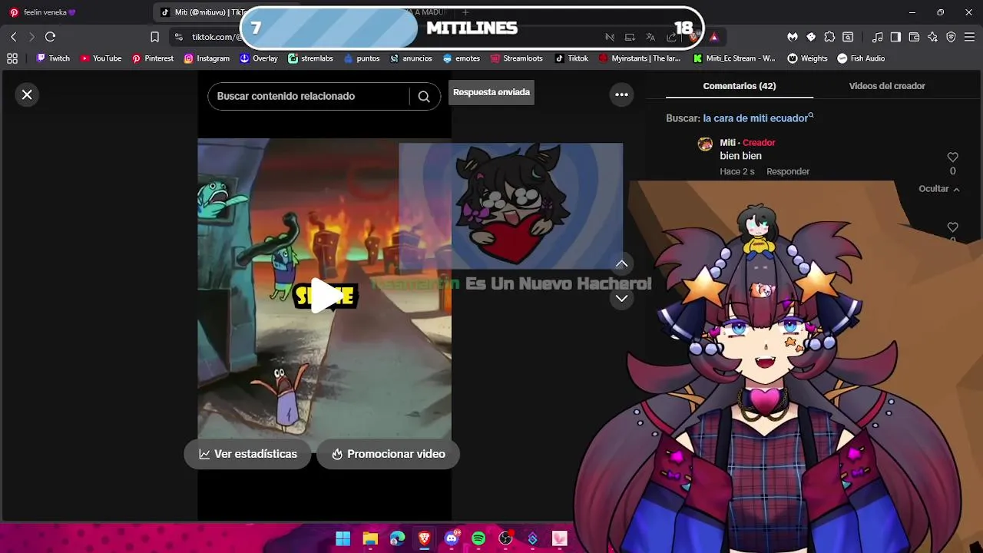Click the search magnifier icon in TikTok
This screenshot has height=553, width=983.
pos(424,97)
